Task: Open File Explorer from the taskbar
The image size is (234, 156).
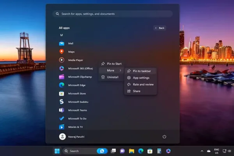Action: click(131, 151)
